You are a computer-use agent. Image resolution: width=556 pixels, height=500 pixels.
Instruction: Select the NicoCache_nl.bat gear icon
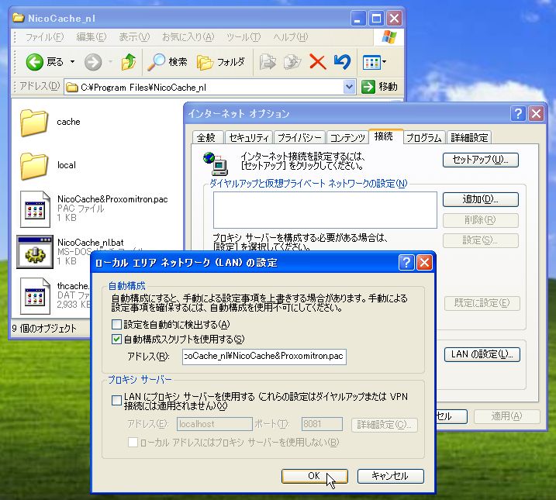pos(35,252)
